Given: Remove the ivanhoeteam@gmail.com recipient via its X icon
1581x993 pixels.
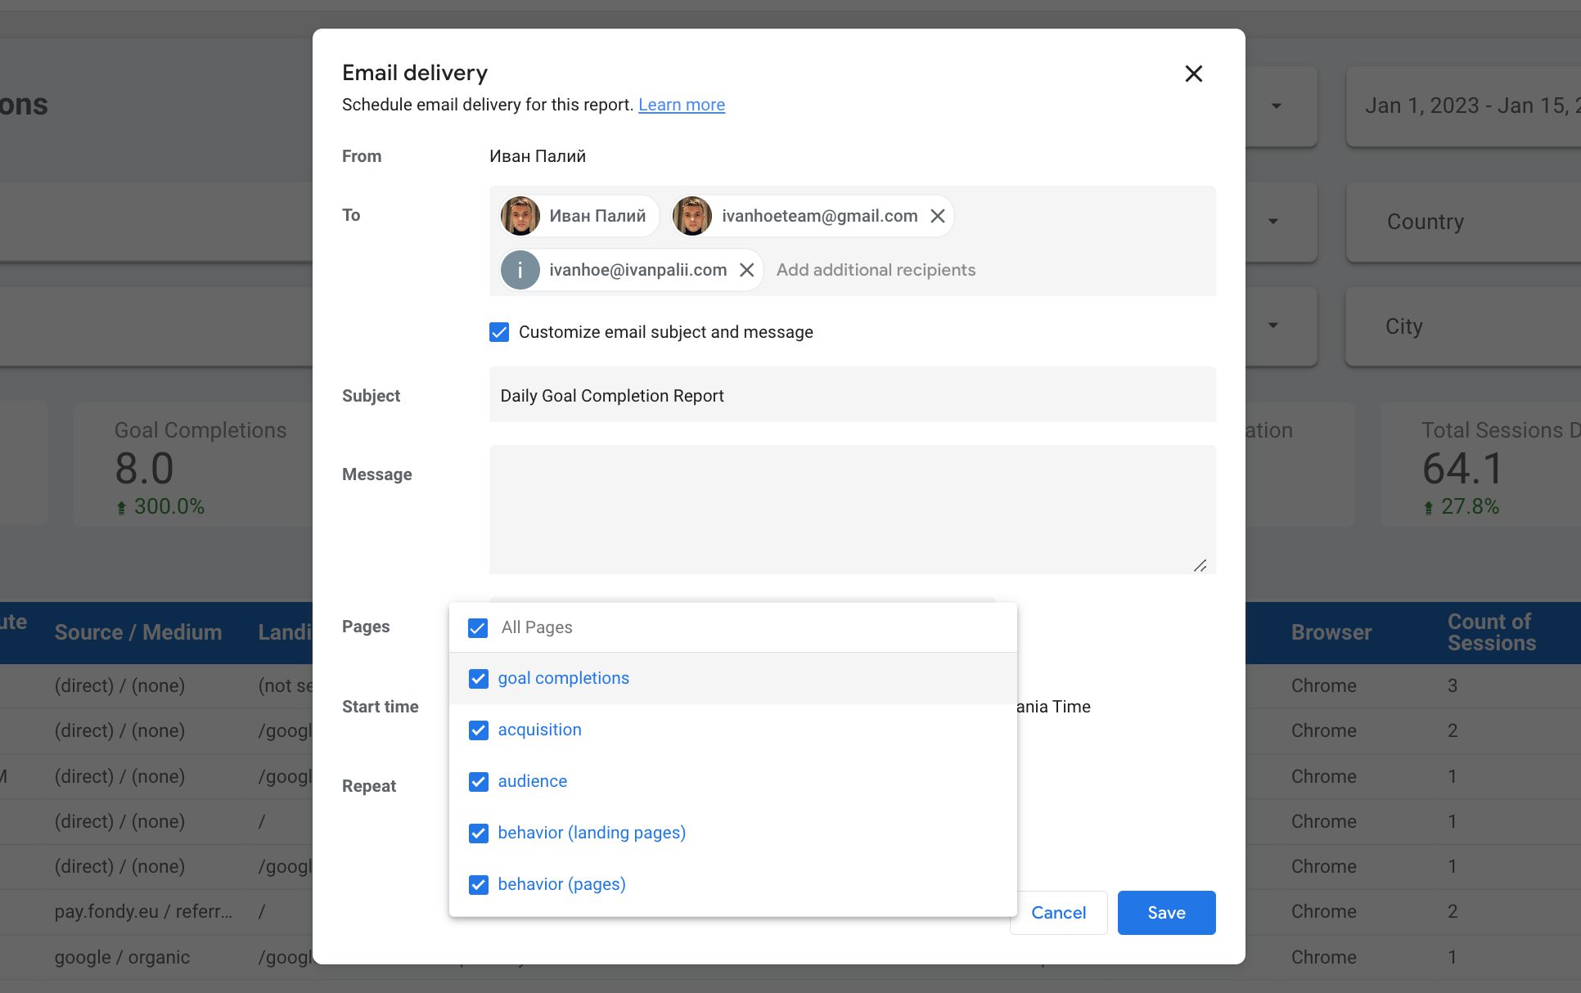Looking at the screenshot, I should click(x=938, y=216).
